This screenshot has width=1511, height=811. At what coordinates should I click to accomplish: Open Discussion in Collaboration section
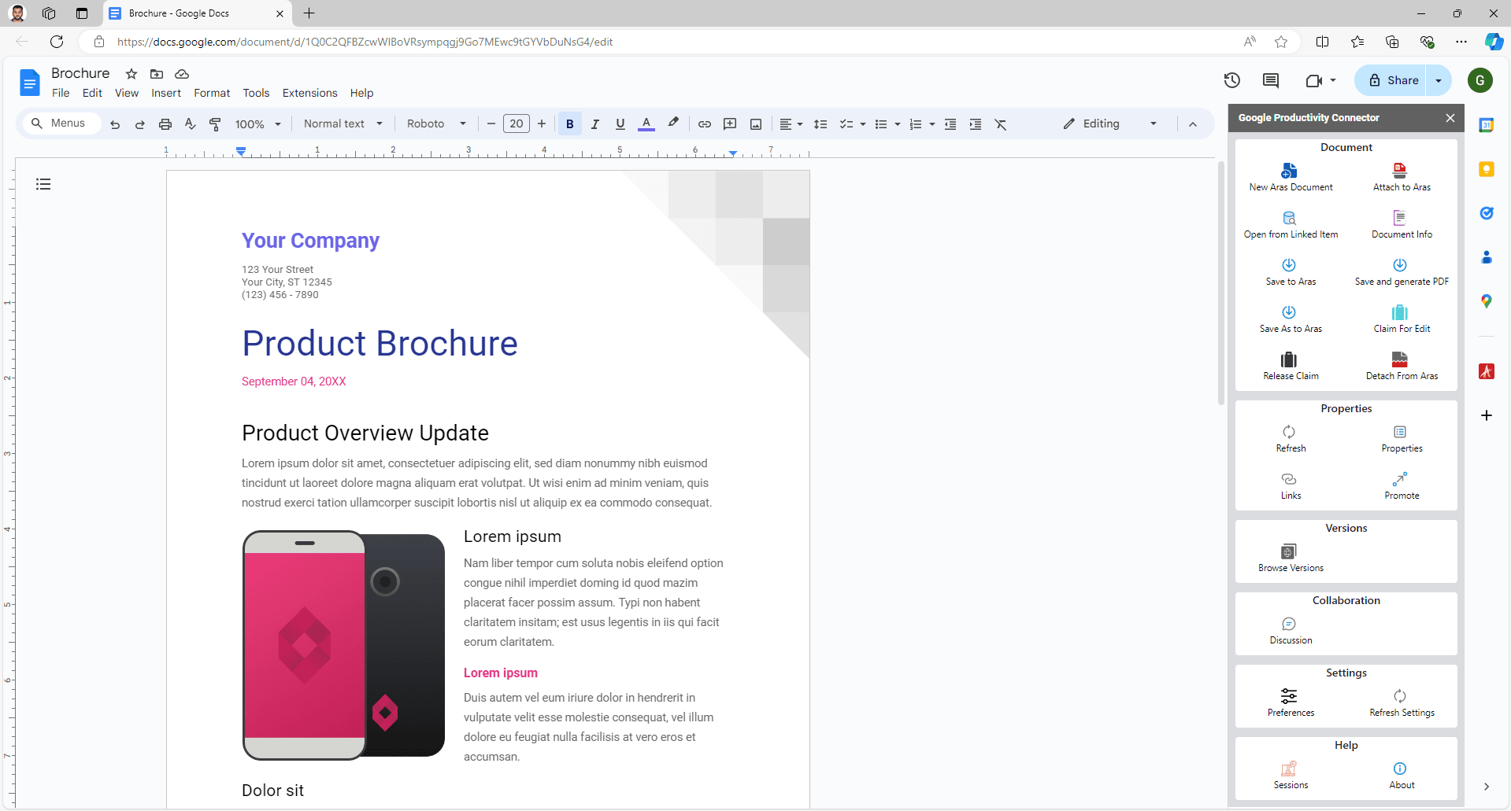coord(1291,630)
